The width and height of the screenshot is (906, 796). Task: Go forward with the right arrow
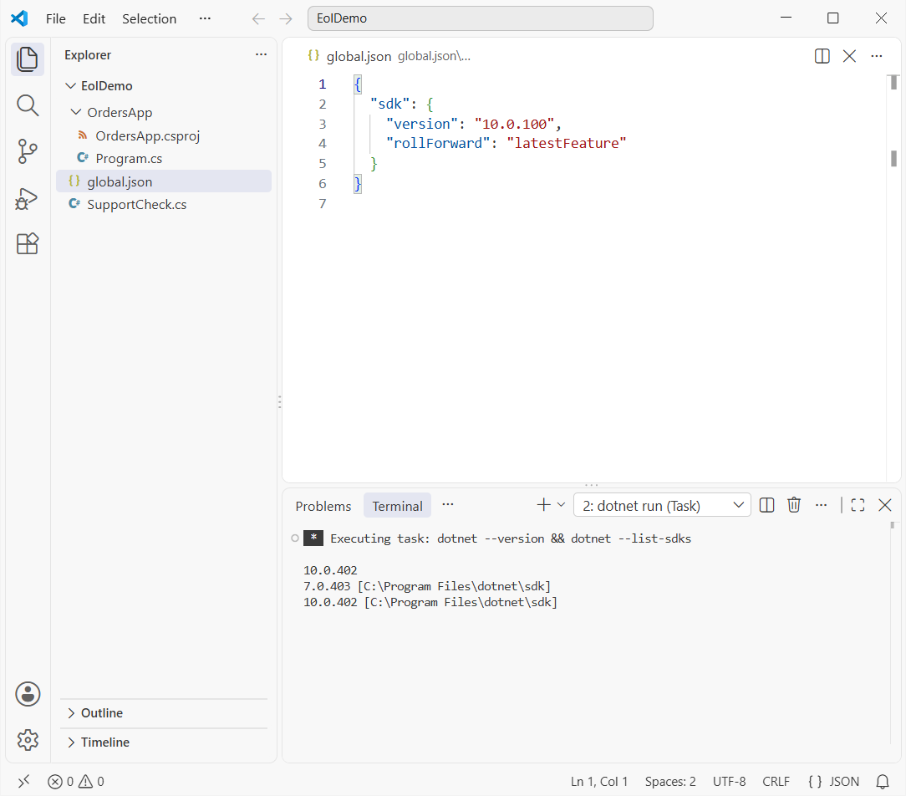(286, 18)
